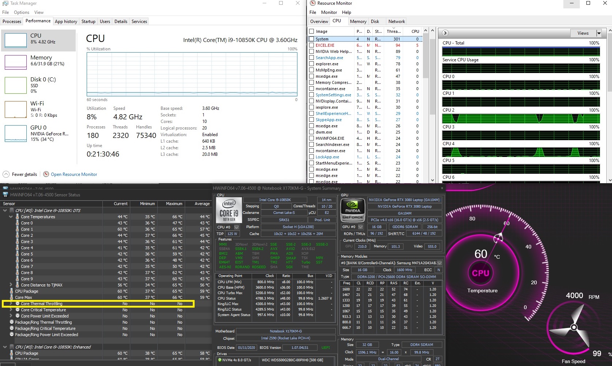The width and height of the screenshot is (612, 366).
Task: Check the explorer.exe process checkbox
Action: click(312, 64)
